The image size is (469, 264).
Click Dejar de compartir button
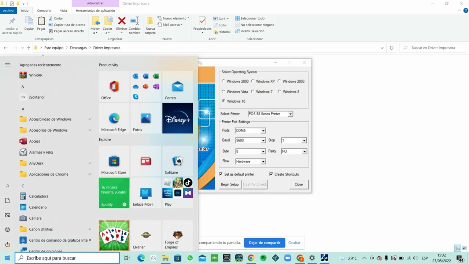point(265,243)
